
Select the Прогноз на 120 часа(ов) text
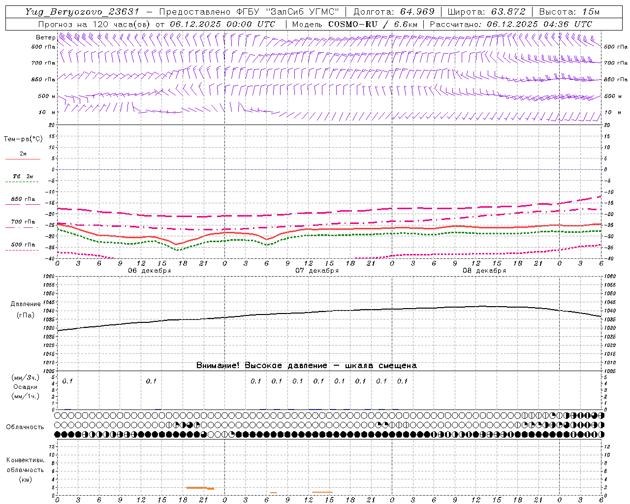click(95, 24)
